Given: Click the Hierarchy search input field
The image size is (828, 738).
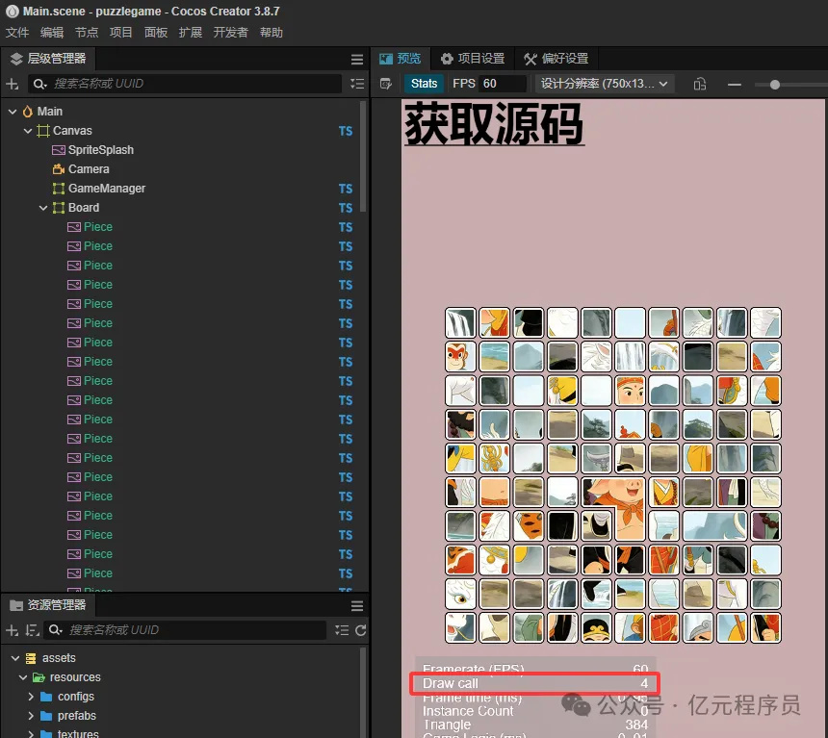Looking at the screenshot, I should click(193, 85).
